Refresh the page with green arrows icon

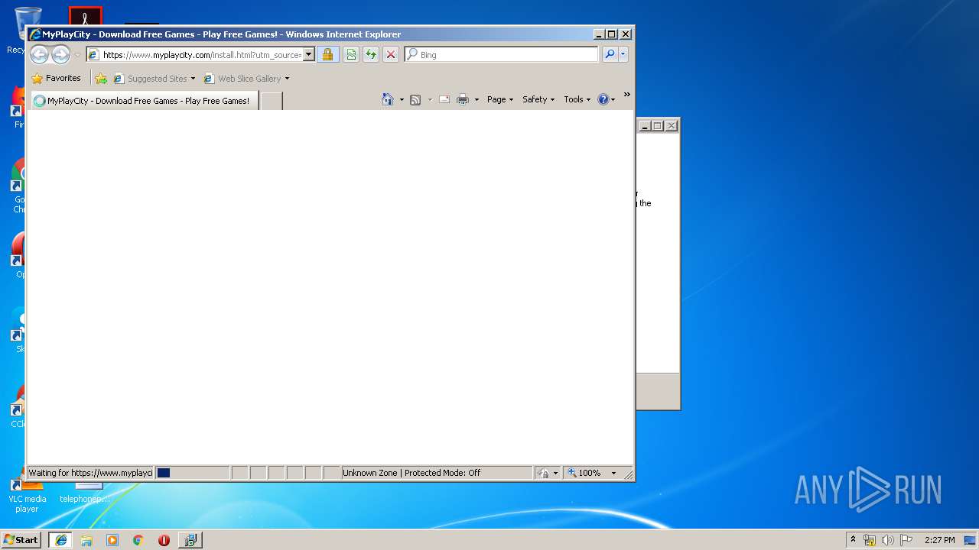coord(371,55)
